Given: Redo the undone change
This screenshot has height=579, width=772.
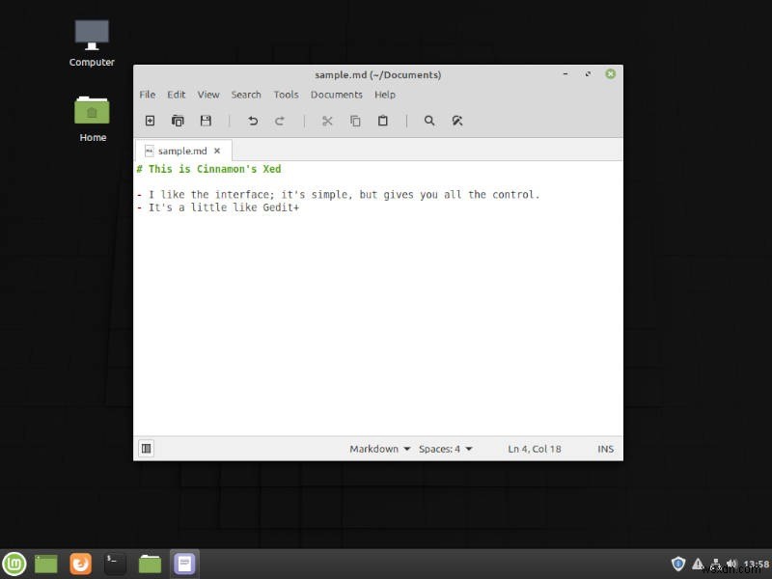Looking at the screenshot, I should click(280, 121).
